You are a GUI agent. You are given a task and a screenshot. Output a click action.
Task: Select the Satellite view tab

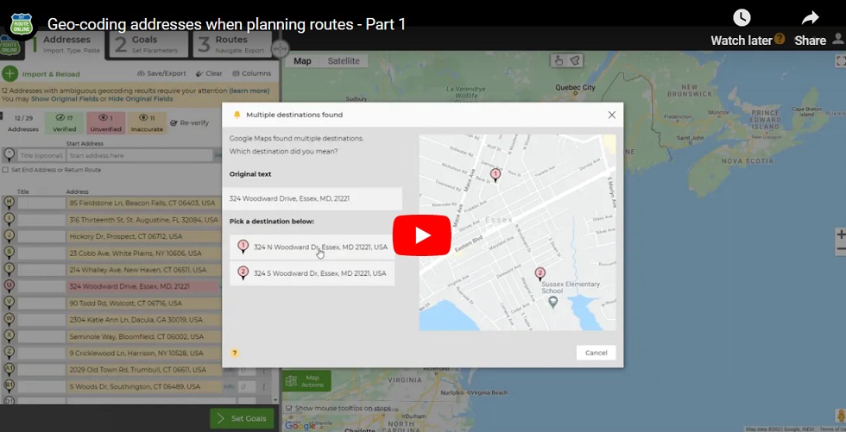pyautogui.click(x=344, y=61)
